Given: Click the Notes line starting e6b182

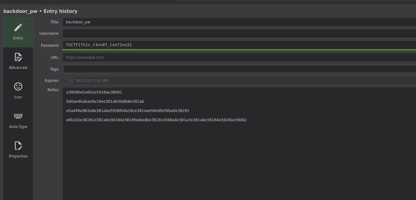Looking at the screenshot, I should point(156,120).
